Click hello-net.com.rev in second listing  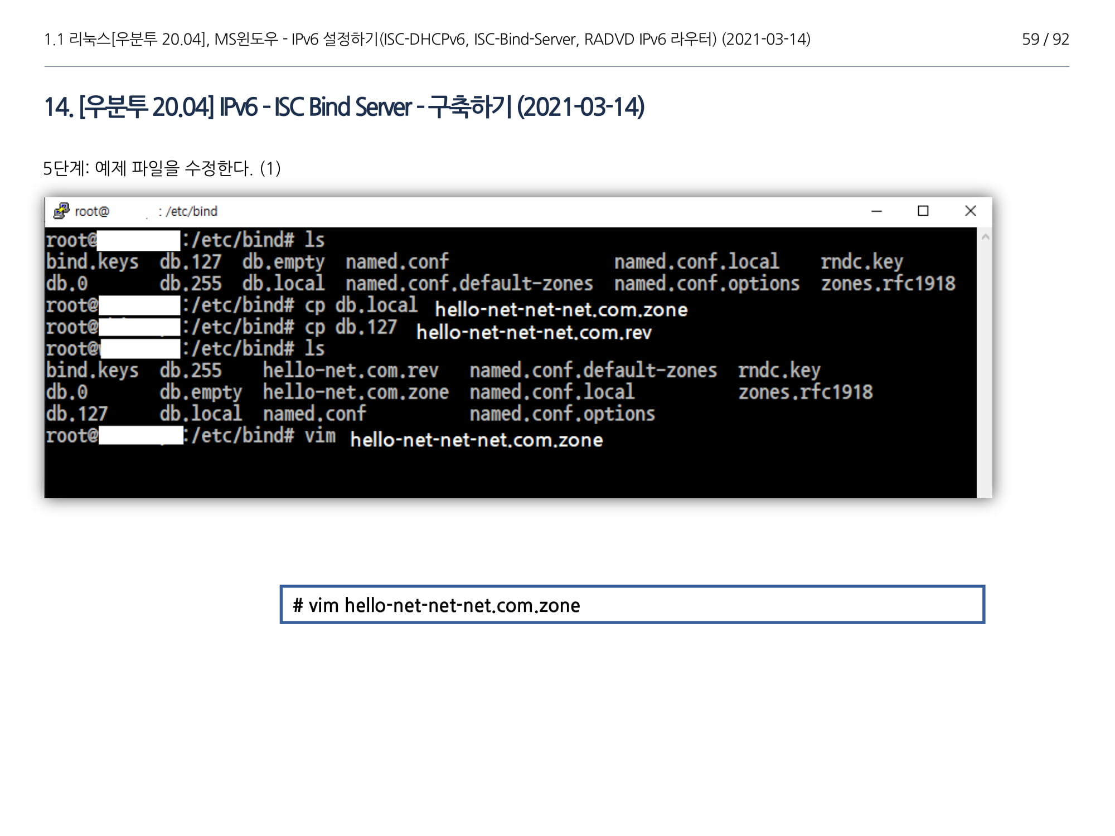350,371
